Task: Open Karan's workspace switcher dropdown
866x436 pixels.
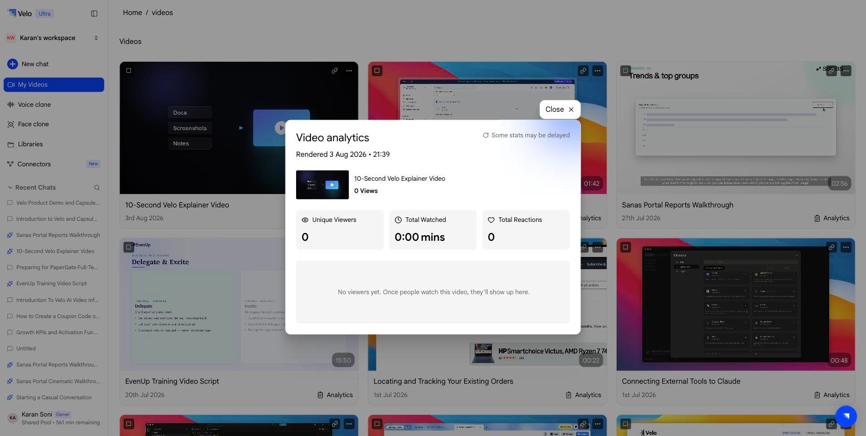Action: pyautogui.click(x=53, y=38)
